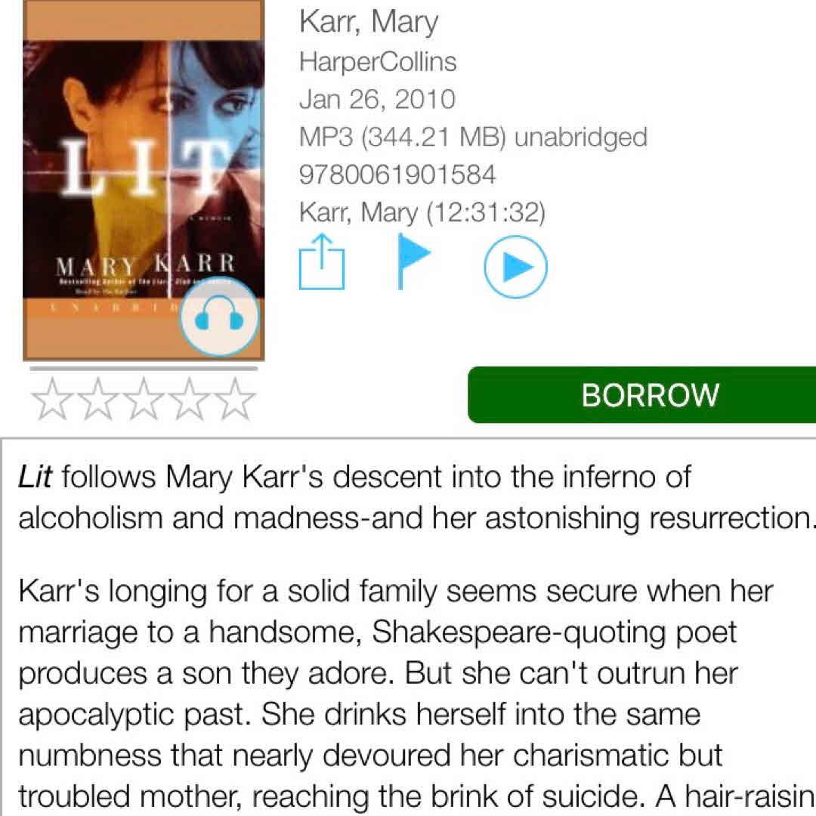Tap the ISBN 9780061901584
This screenshot has width=816, height=816.
pyautogui.click(x=397, y=175)
